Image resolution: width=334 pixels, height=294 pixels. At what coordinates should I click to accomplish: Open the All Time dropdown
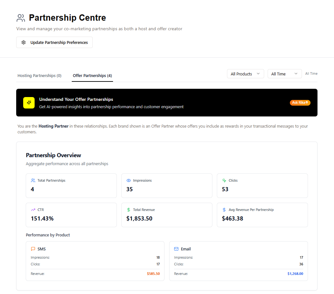tap(284, 74)
